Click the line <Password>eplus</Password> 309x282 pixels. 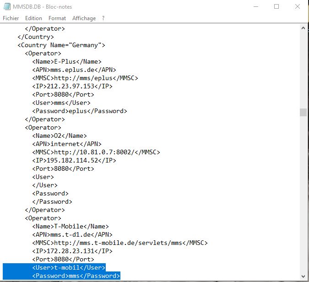tap(80, 111)
